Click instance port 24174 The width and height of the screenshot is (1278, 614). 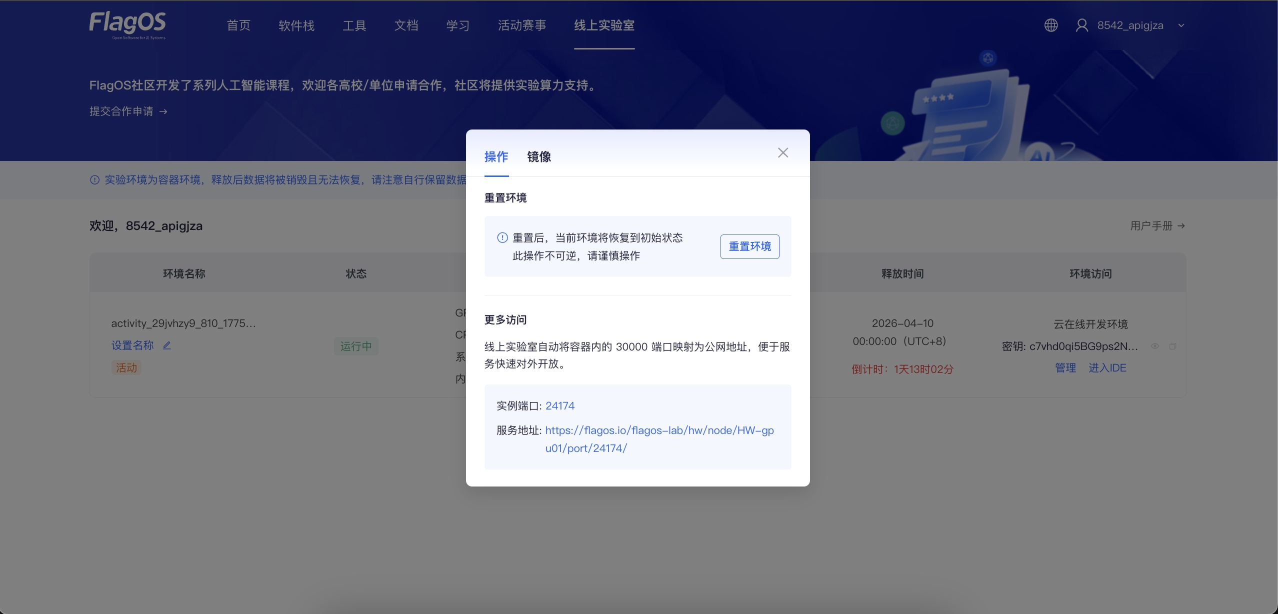tap(560, 406)
